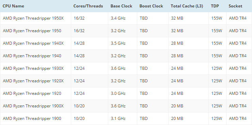Click the Socket column header
Viewport: 252px width, 125px height.
tap(235, 6)
